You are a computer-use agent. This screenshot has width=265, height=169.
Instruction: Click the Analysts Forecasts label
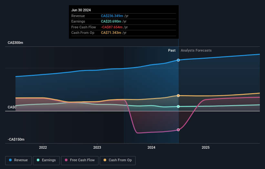pos(196,50)
